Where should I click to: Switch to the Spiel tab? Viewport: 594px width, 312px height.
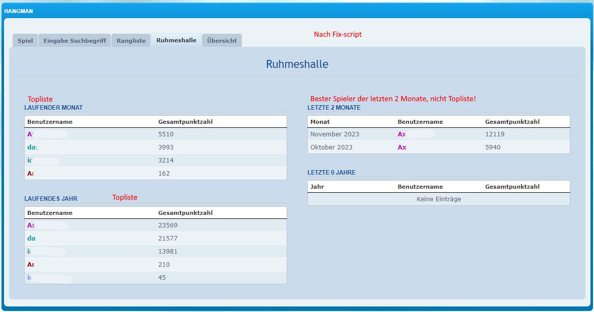(25, 41)
